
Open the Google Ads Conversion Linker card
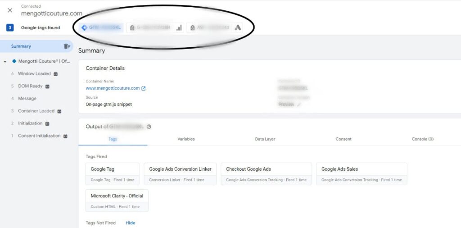(180, 174)
